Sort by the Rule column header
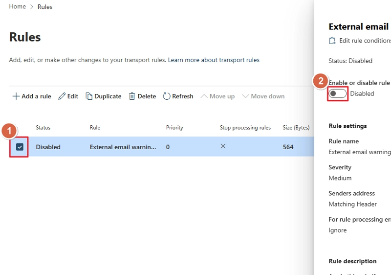The image size is (391, 275). coord(95,128)
